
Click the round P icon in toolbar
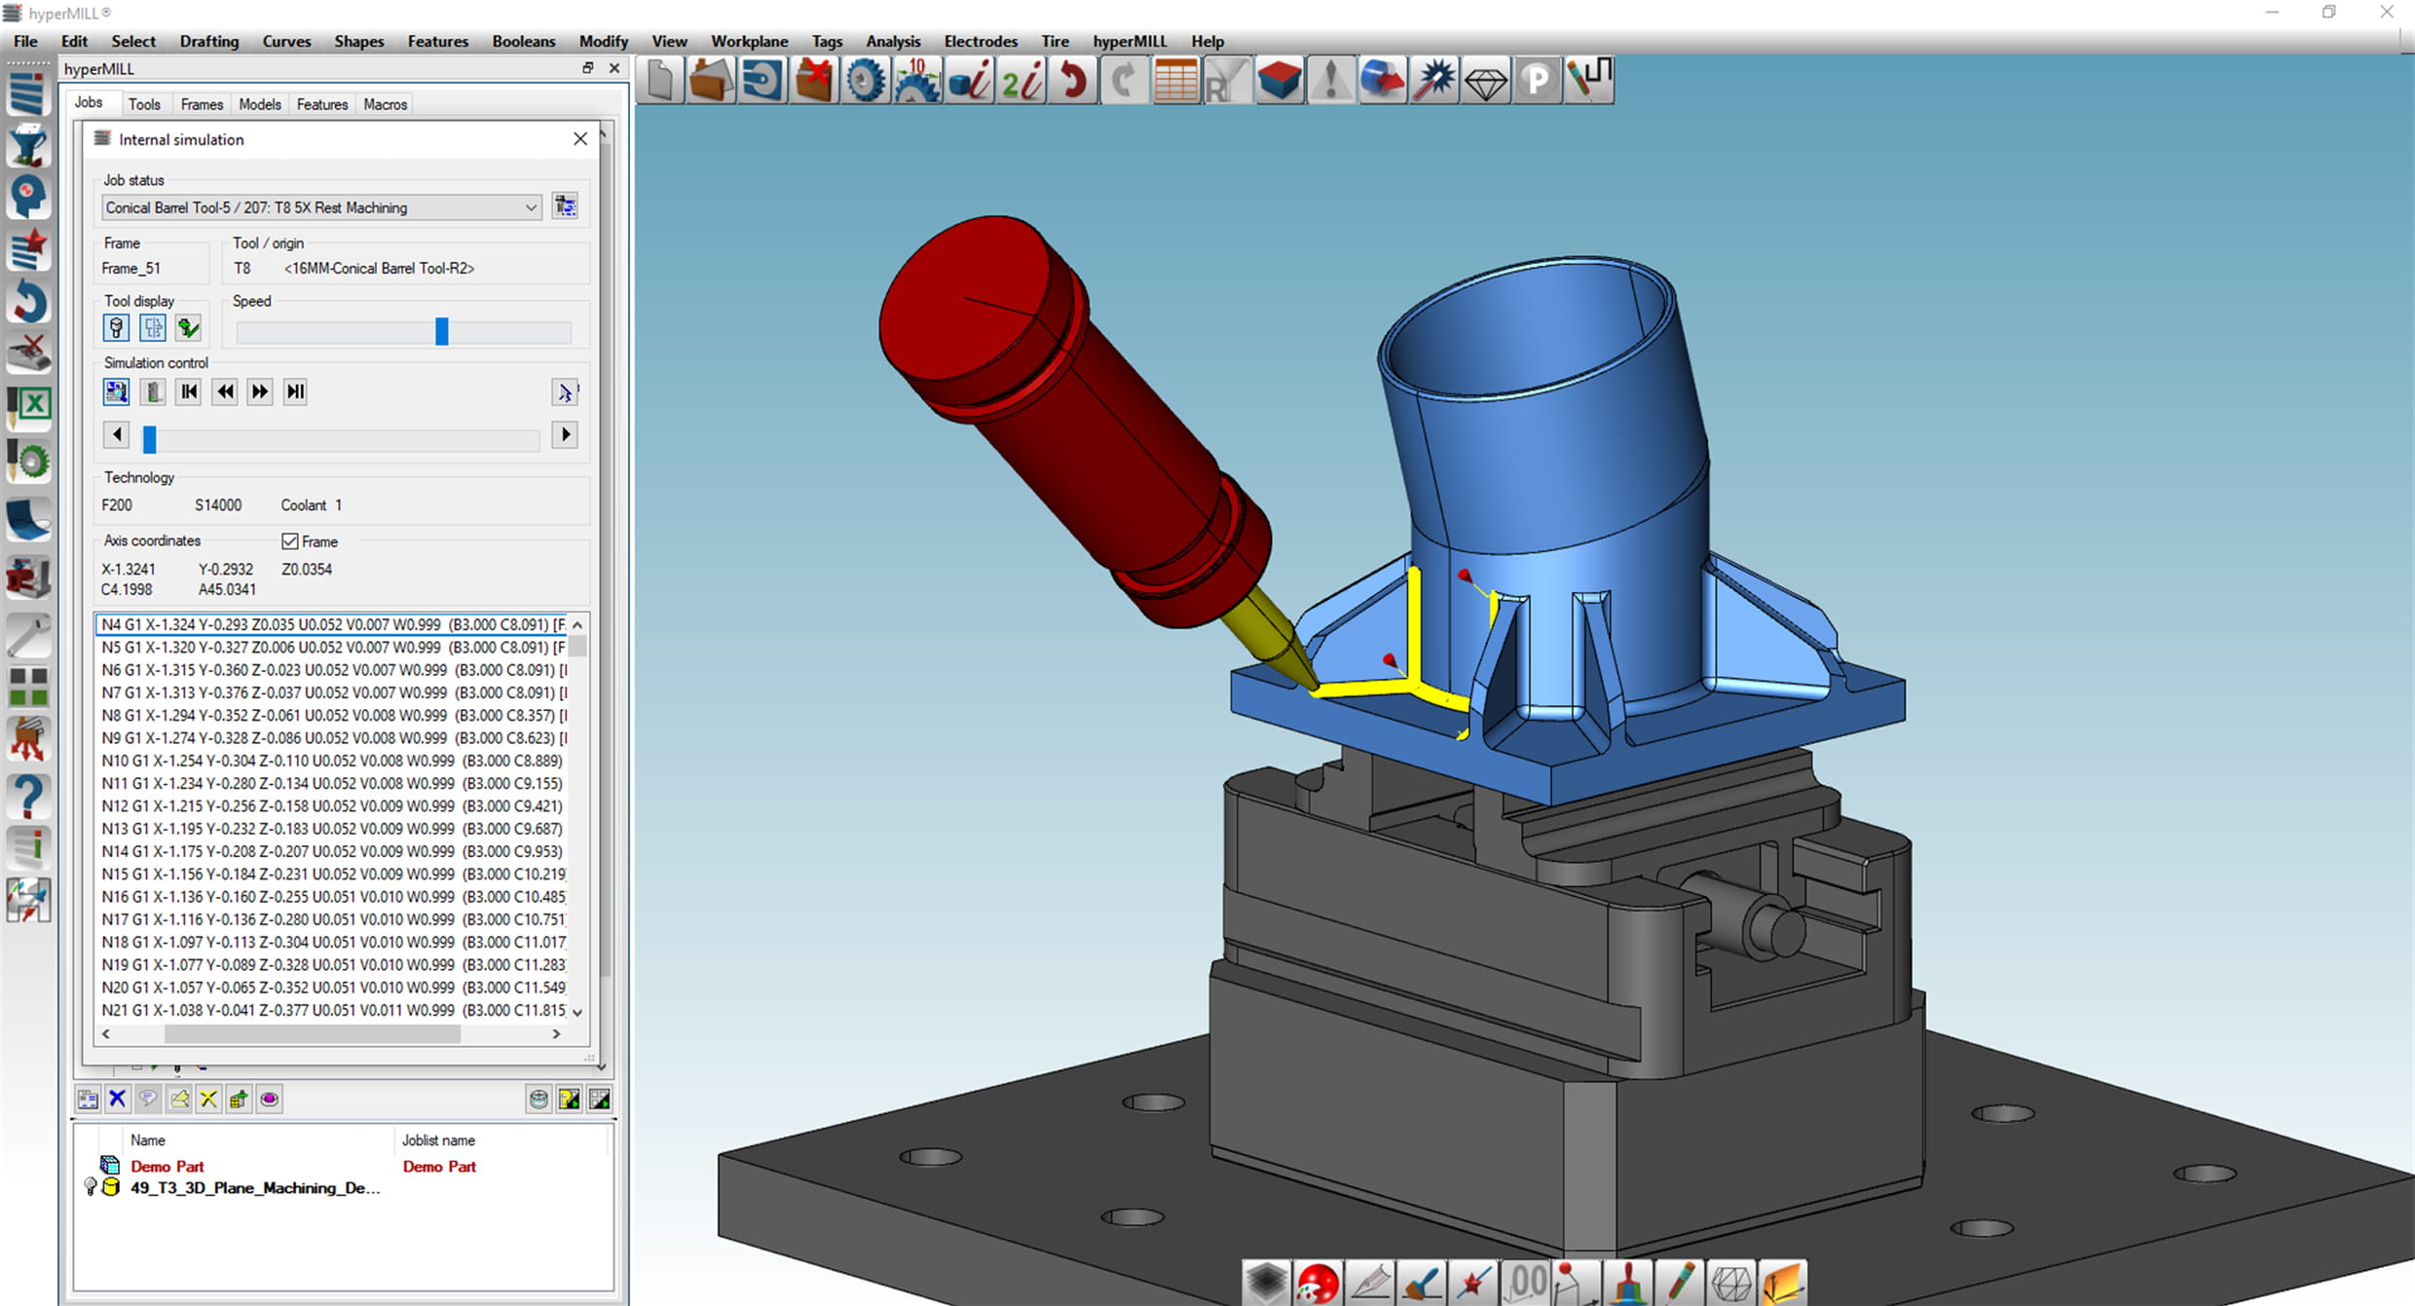pyautogui.click(x=1537, y=80)
